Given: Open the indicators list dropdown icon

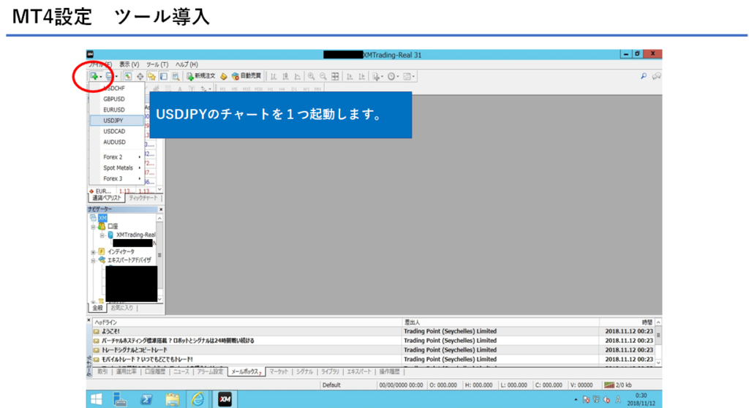Looking at the screenshot, I should [377, 76].
